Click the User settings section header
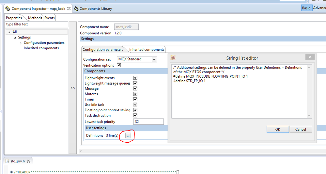Viewport: 326px width, 174px height. point(126,128)
